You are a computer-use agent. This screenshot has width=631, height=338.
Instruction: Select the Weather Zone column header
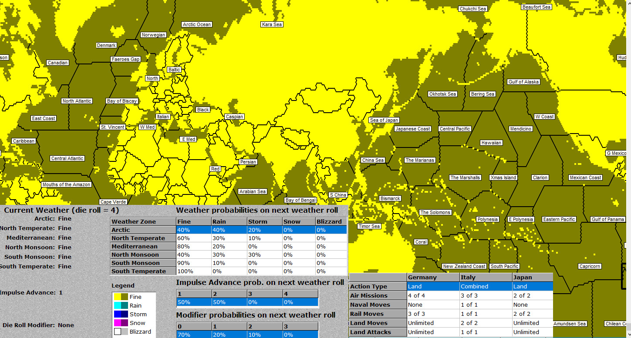coord(143,221)
